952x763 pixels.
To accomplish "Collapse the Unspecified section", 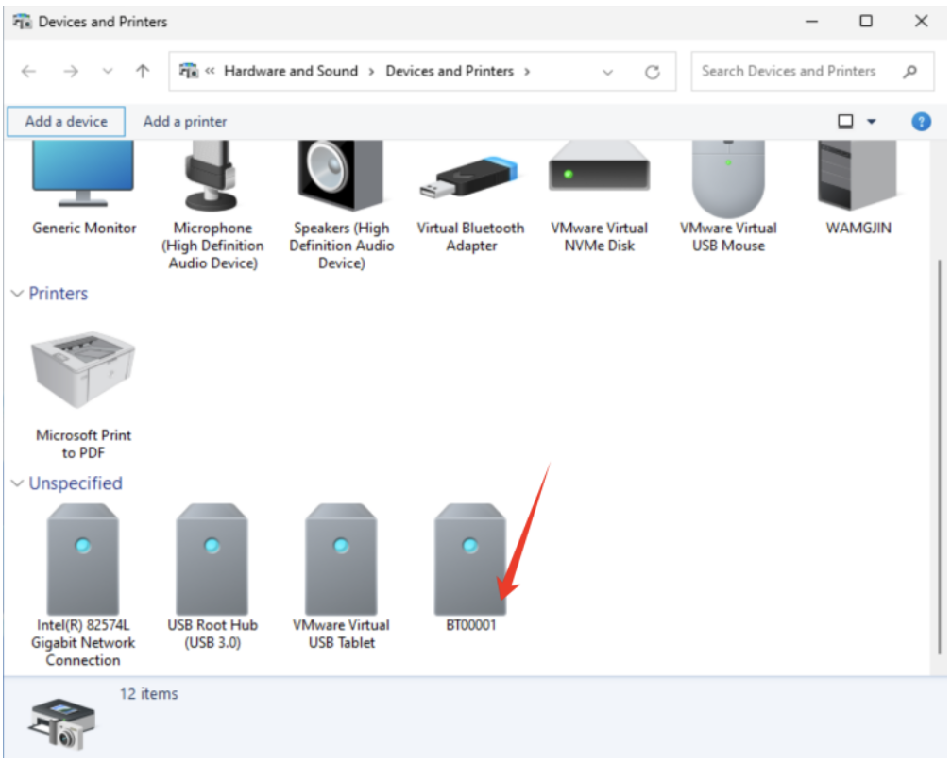I will [x=17, y=483].
